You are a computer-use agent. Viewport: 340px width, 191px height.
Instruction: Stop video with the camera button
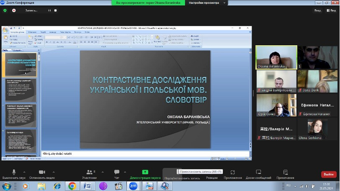(x=41, y=173)
